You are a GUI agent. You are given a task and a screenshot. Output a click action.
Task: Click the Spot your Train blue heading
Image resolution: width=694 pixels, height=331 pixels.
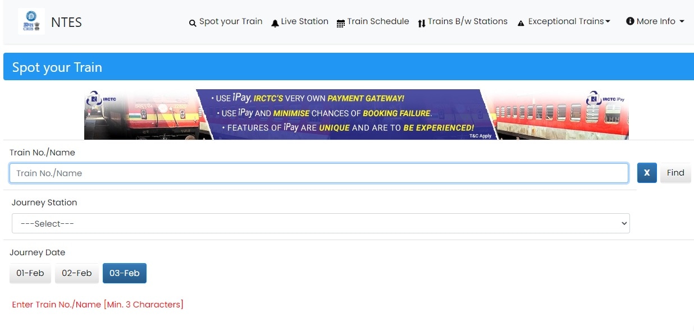point(57,67)
